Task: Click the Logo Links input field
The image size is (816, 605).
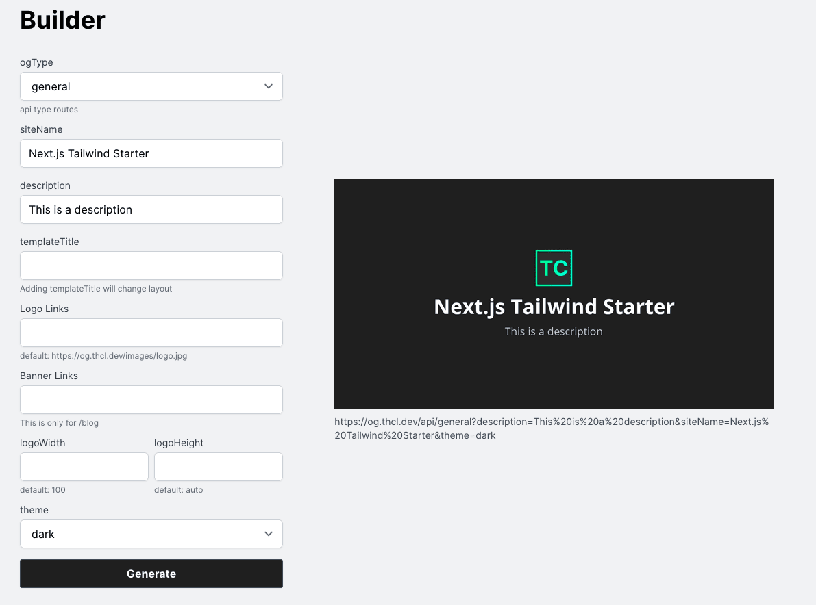Action: point(151,333)
